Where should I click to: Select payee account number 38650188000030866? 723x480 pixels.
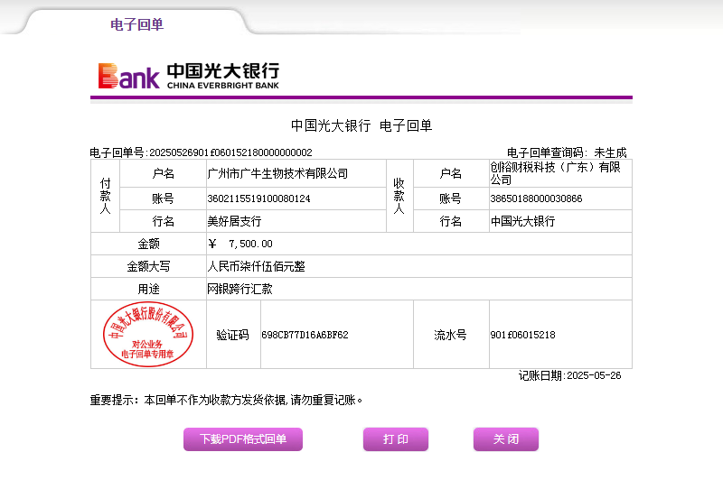(x=536, y=198)
